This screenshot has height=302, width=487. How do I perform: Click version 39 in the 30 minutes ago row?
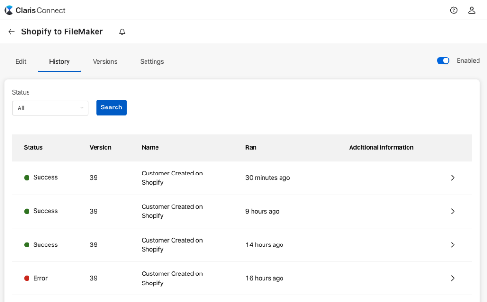pyautogui.click(x=94, y=178)
